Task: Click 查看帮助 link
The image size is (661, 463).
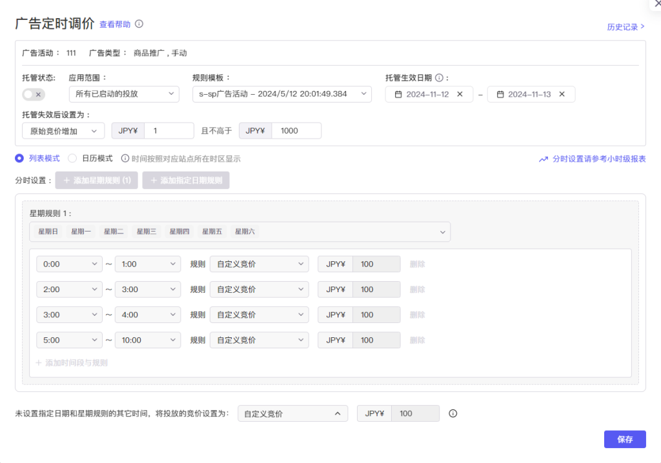Action: pos(115,25)
